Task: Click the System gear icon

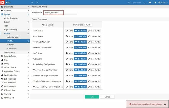Action: (2, 14)
